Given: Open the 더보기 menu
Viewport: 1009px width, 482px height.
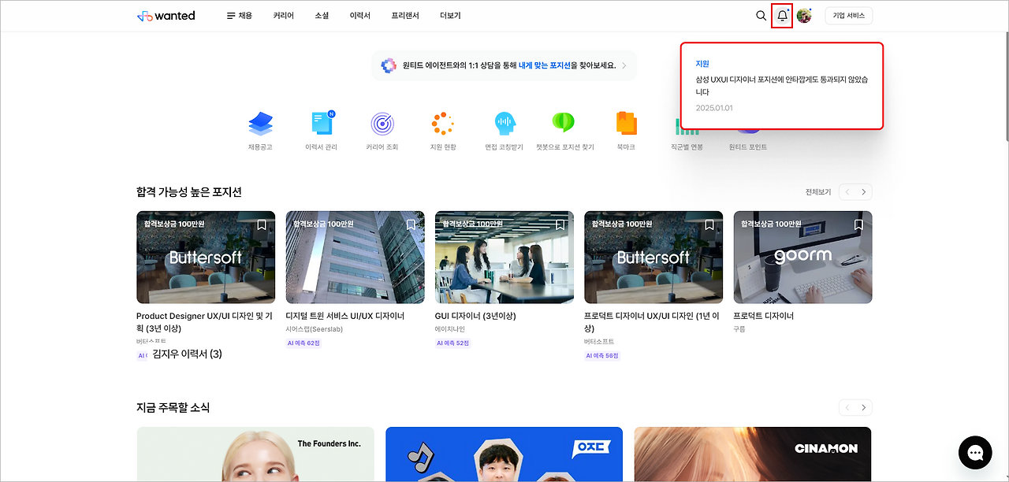Looking at the screenshot, I should [x=450, y=16].
